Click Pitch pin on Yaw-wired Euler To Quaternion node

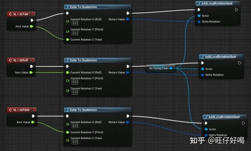pyautogui.click(x=68, y=31)
